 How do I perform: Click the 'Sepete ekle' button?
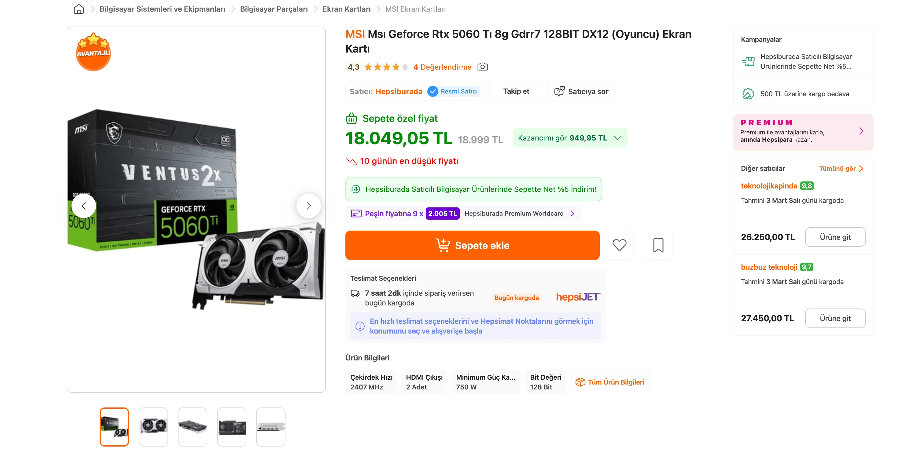472,245
